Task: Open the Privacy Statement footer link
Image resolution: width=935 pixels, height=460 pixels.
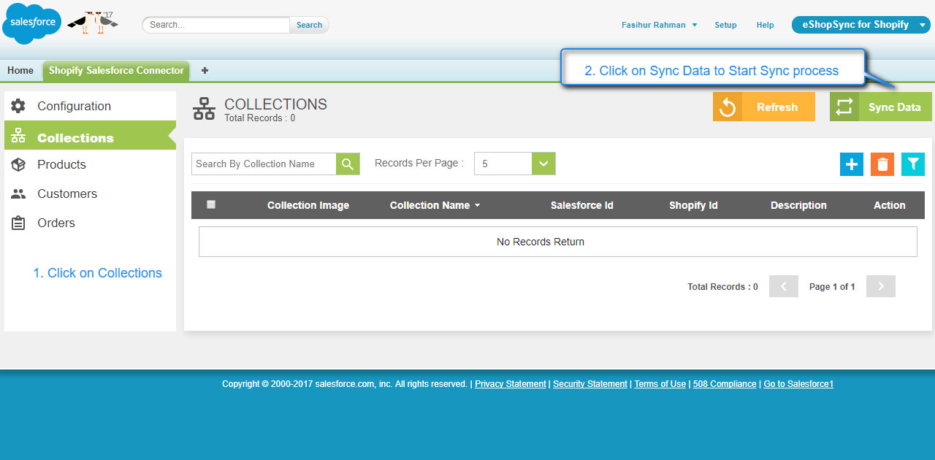Action: coord(510,384)
